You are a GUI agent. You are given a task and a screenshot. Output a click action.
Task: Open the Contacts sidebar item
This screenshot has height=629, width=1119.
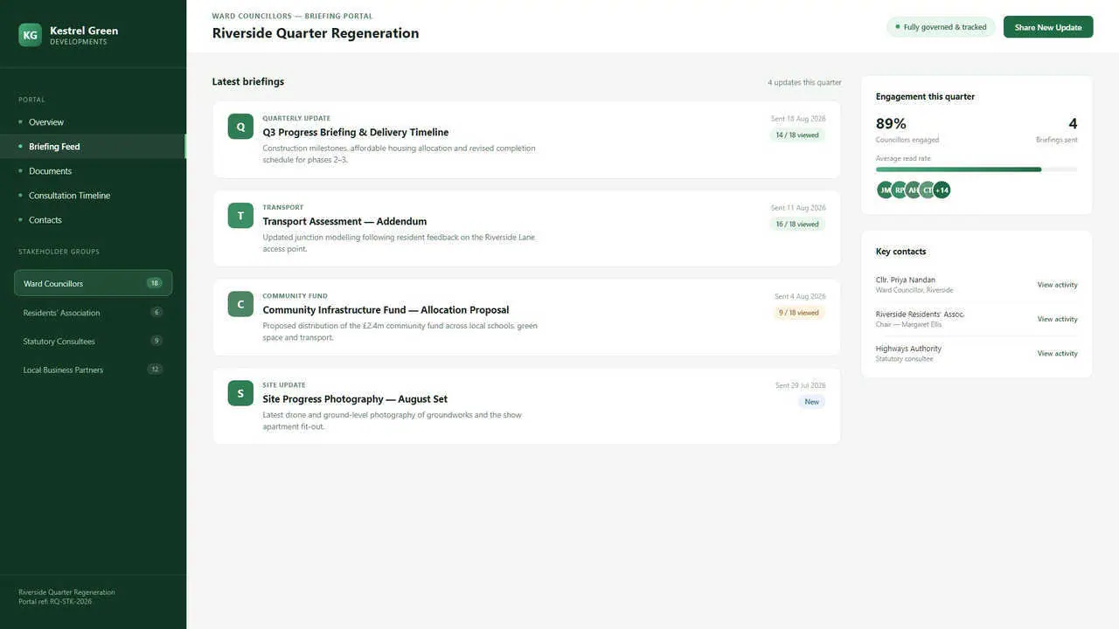[93, 220]
